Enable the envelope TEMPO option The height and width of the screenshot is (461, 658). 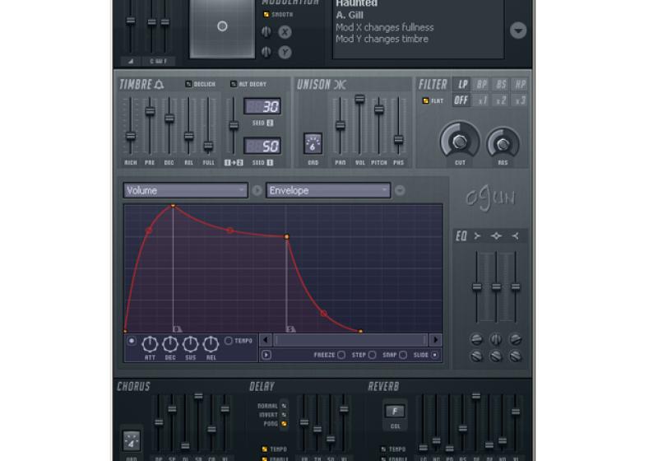pos(229,341)
